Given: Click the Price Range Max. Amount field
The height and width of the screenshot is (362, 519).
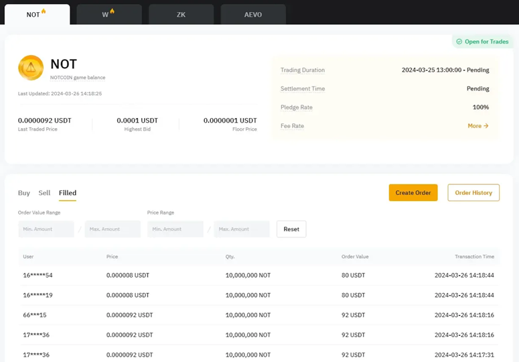Looking at the screenshot, I should click(x=242, y=229).
